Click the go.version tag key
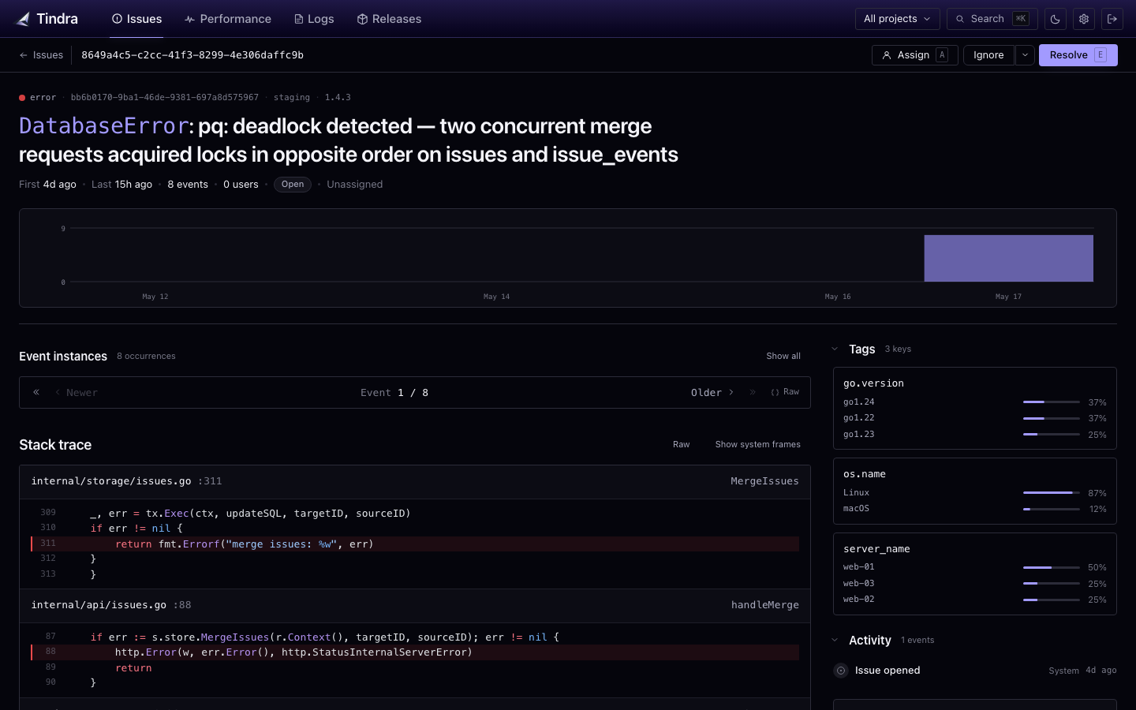 point(874,383)
